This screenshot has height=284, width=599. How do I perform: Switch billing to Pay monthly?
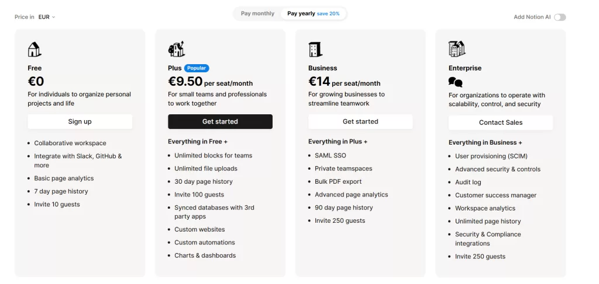pyautogui.click(x=257, y=14)
